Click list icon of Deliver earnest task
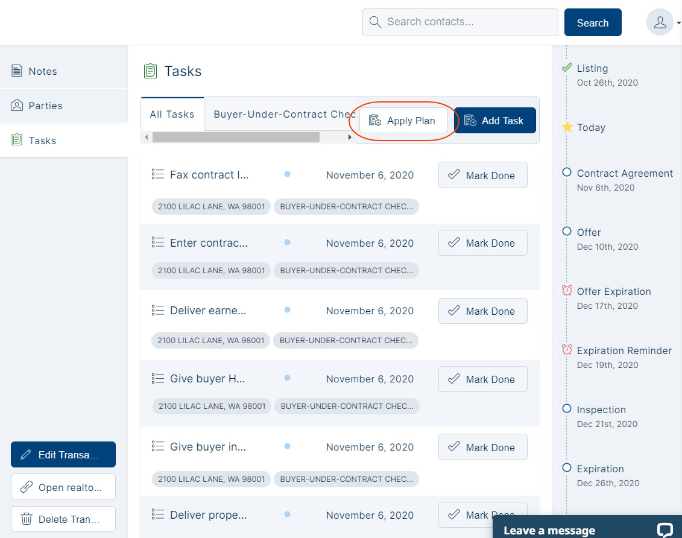Viewport: 682px width, 538px height. click(x=157, y=310)
